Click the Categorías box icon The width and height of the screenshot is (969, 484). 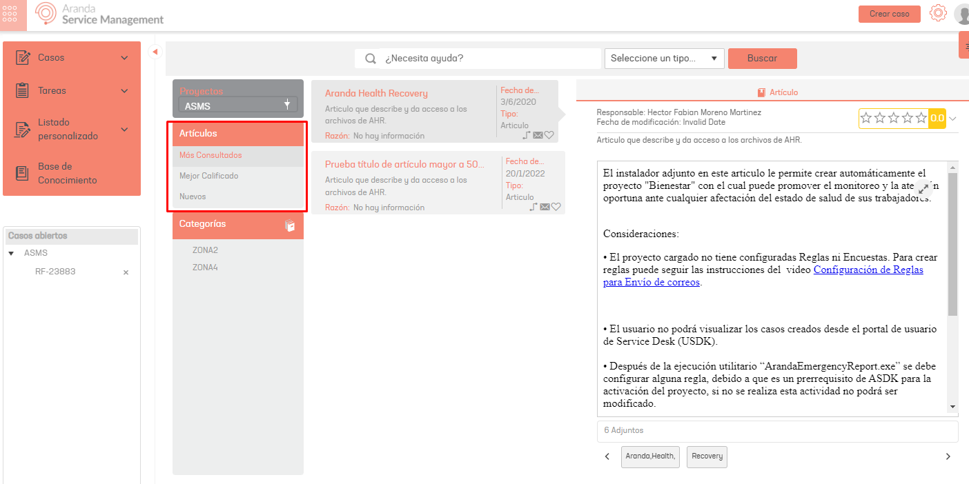click(x=290, y=225)
